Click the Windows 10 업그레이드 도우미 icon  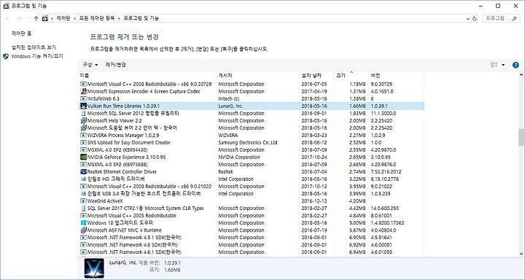click(83, 222)
